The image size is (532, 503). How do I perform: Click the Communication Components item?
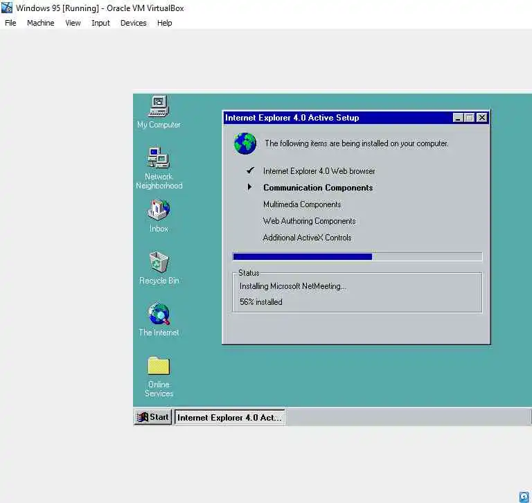coord(318,188)
